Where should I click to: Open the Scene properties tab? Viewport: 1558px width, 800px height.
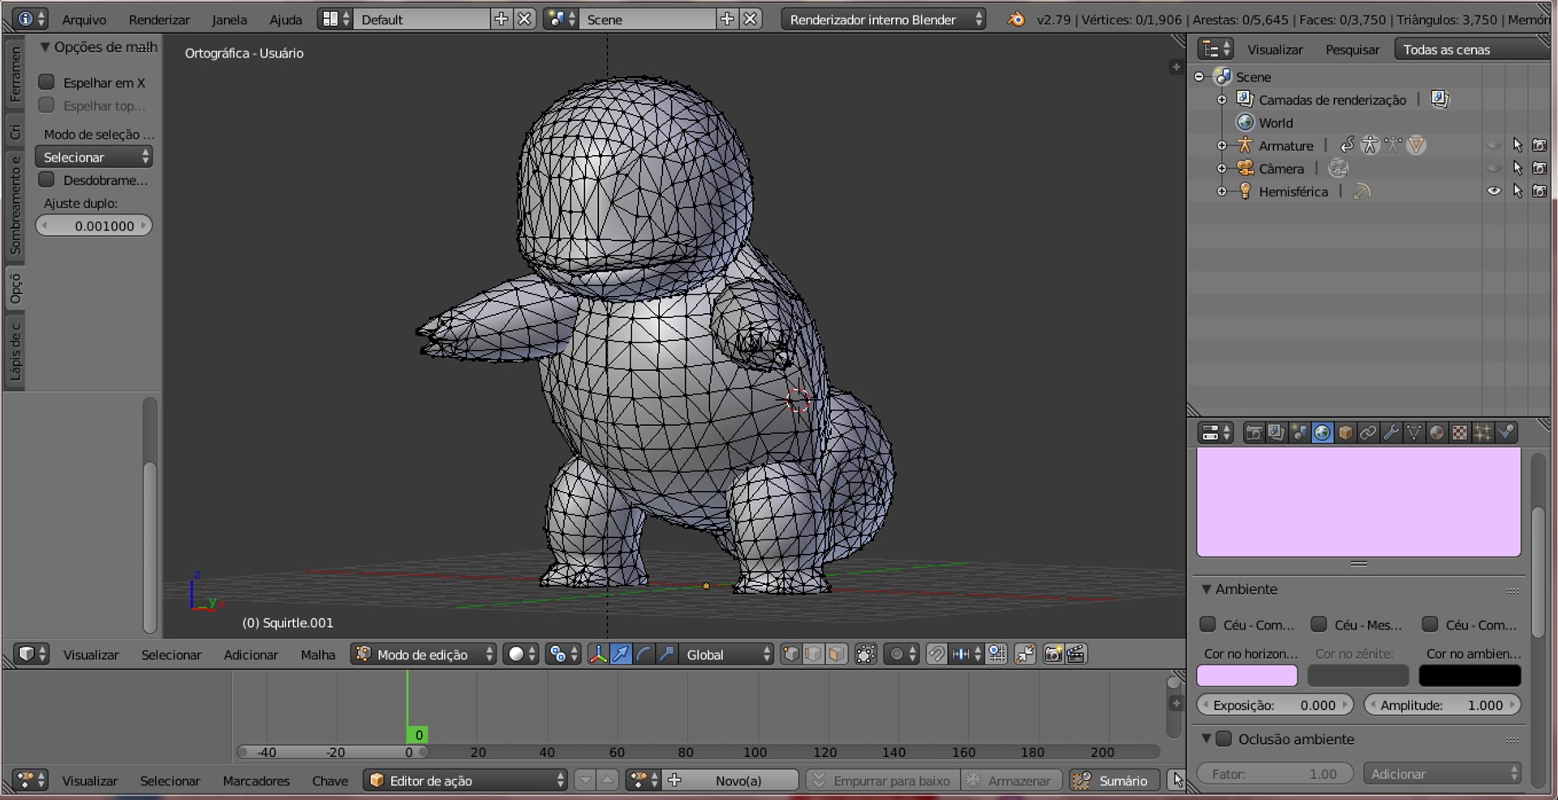(x=1299, y=433)
